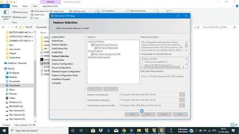Open the Share ribbon tab
The image size is (239, 134).
25,6
